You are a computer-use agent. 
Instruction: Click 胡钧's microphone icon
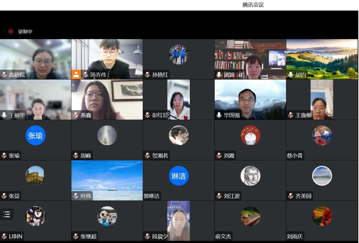[x=291, y=75]
